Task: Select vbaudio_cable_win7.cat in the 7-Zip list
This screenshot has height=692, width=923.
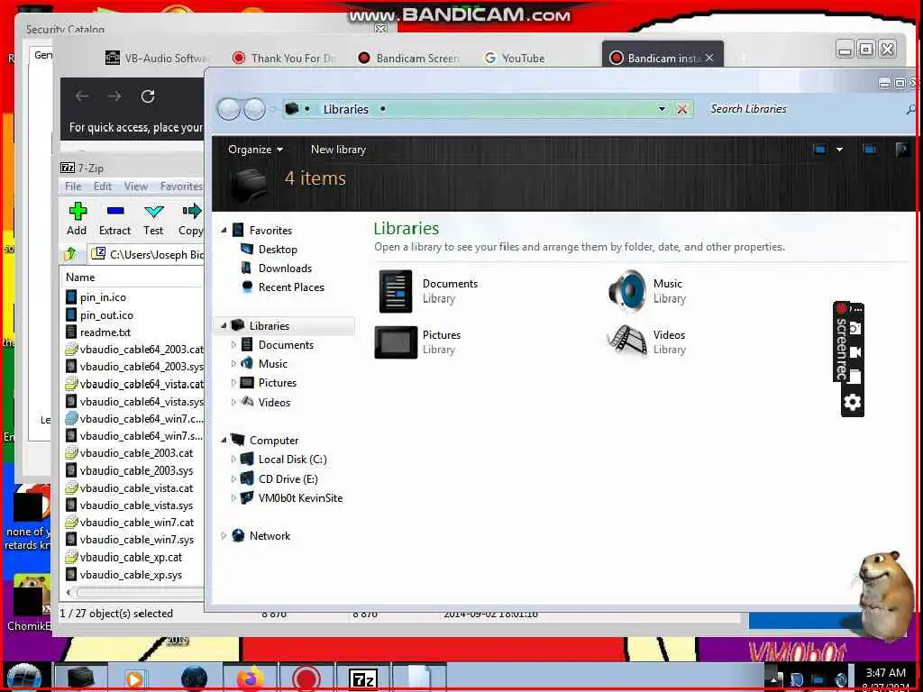Action: [x=137, y=522]
